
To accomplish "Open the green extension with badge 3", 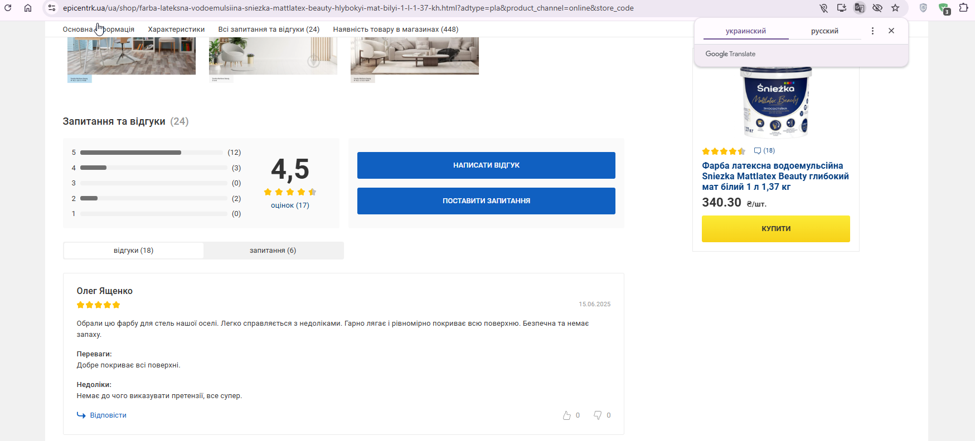I will pyautogui.click(x=944, y=8).
